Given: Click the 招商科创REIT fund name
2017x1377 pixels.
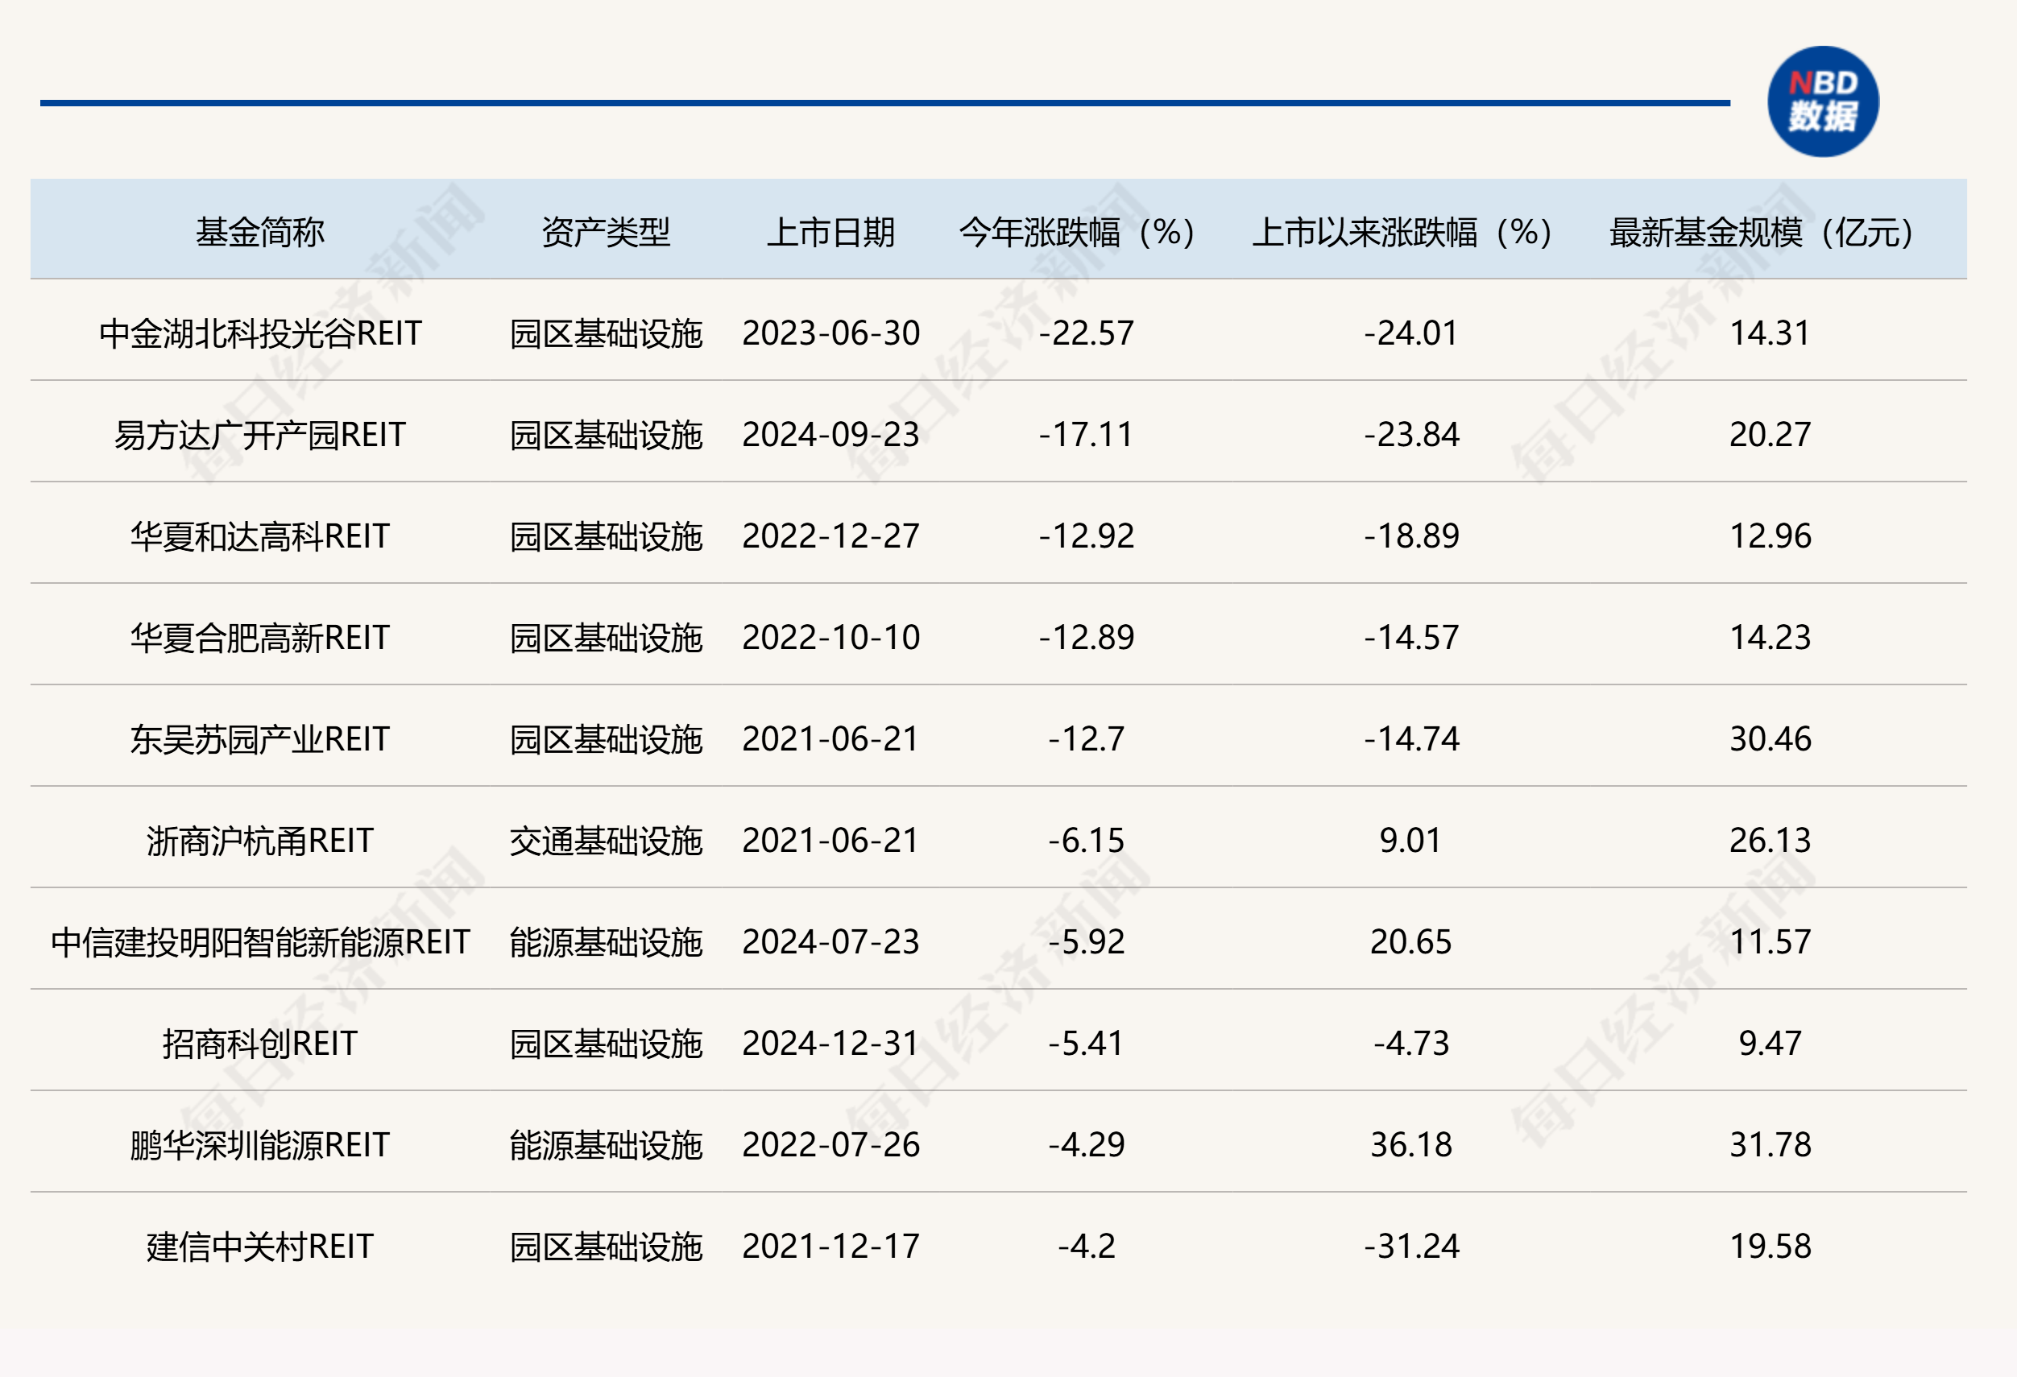Looking at the screenshot, I should (x=259, y=1044).
